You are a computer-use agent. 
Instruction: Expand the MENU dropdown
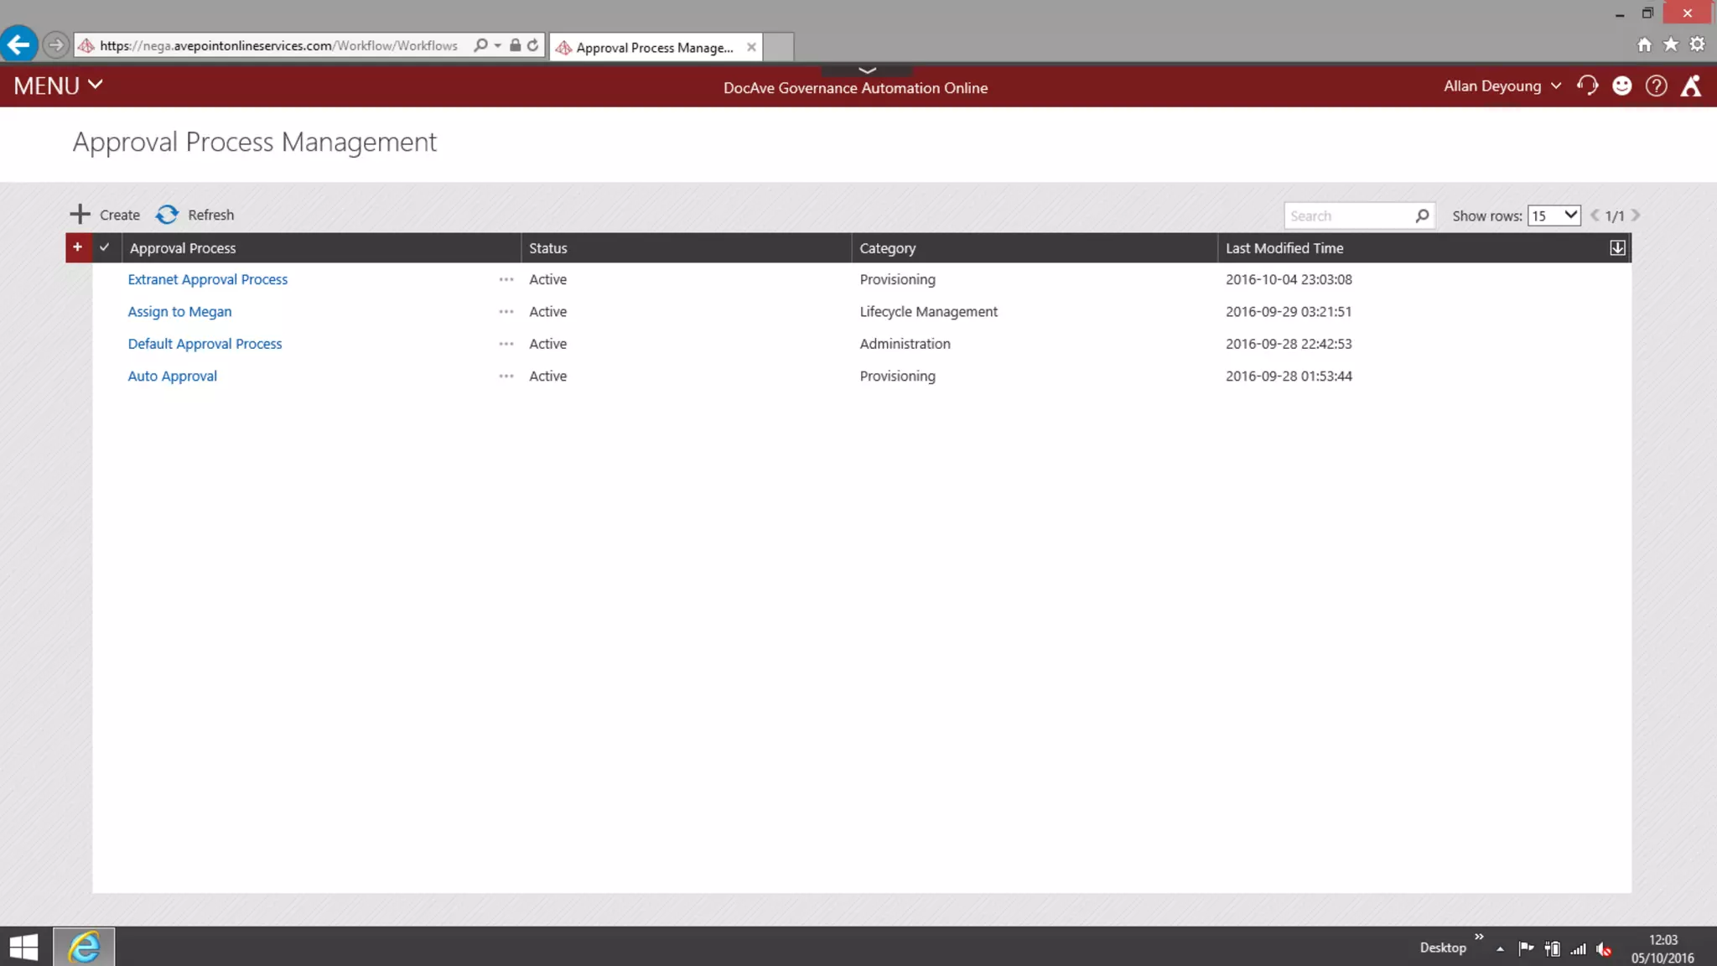click(x=58, y=86)
